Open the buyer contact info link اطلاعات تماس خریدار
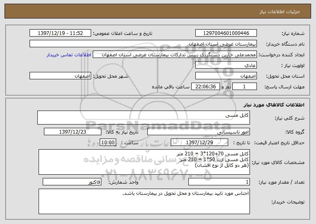Image resolution: width=316 pixels, height=224 pixels. click(69, 55)
